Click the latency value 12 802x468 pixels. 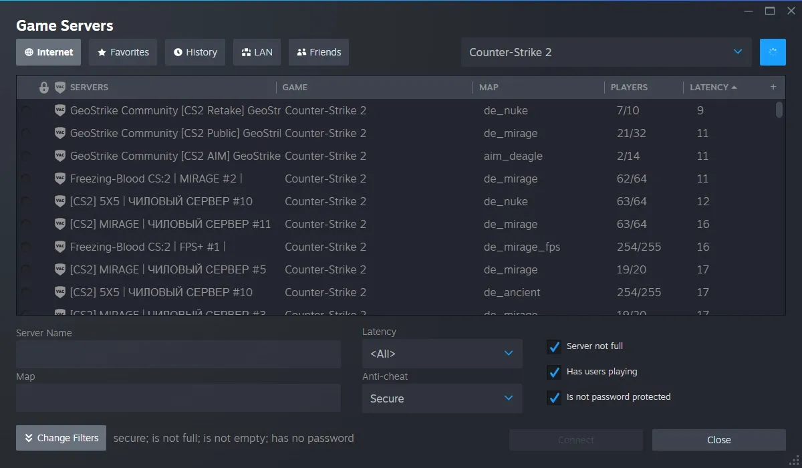[703, 201]
